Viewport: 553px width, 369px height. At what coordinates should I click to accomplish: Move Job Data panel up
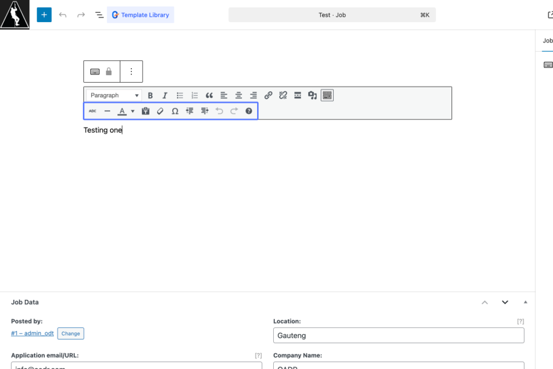click(x=485, y=303)
